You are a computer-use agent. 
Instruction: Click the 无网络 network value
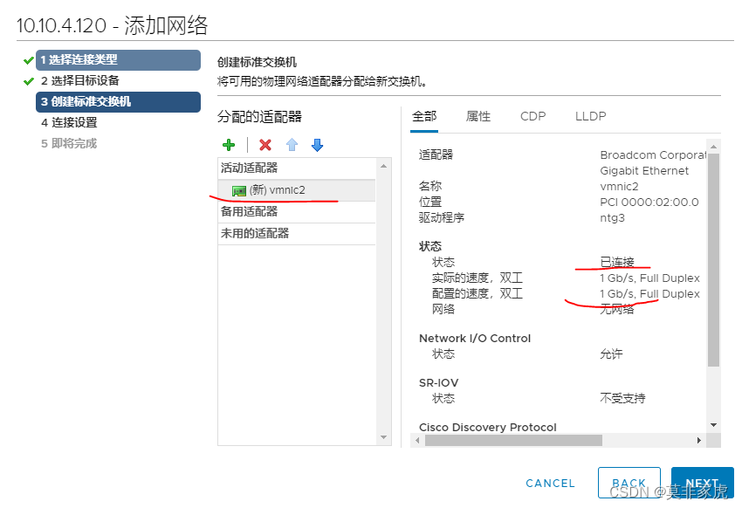617,309
